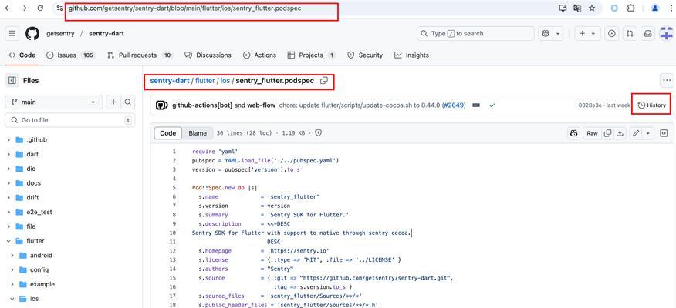Open the browser extensions puzzle icon
Image resolution: width=676 pixels, height=308 pixels.
(630, 8)
